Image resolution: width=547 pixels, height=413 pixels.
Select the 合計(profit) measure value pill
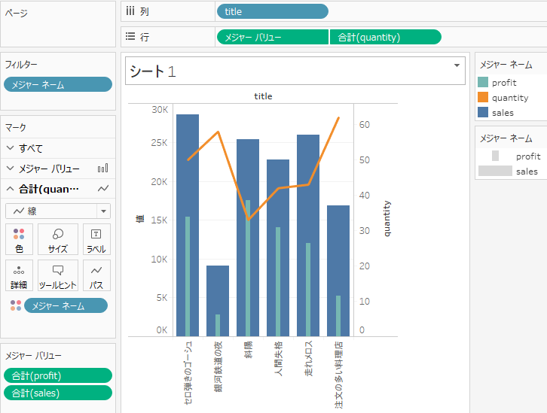pos(58,375)
